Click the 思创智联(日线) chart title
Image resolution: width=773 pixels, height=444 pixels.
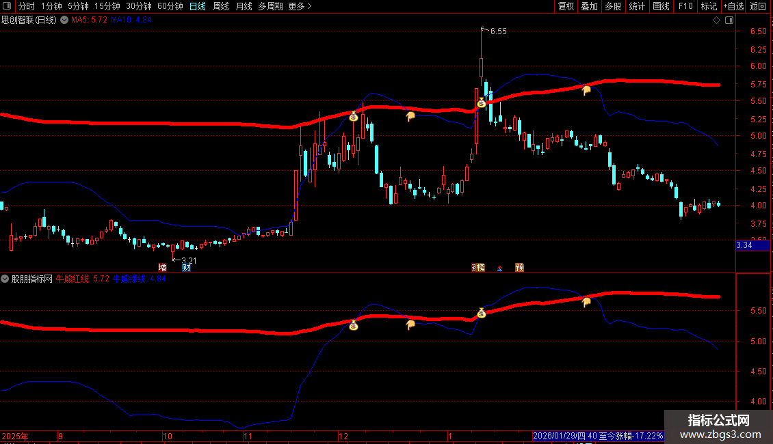[x=29, y=20]
